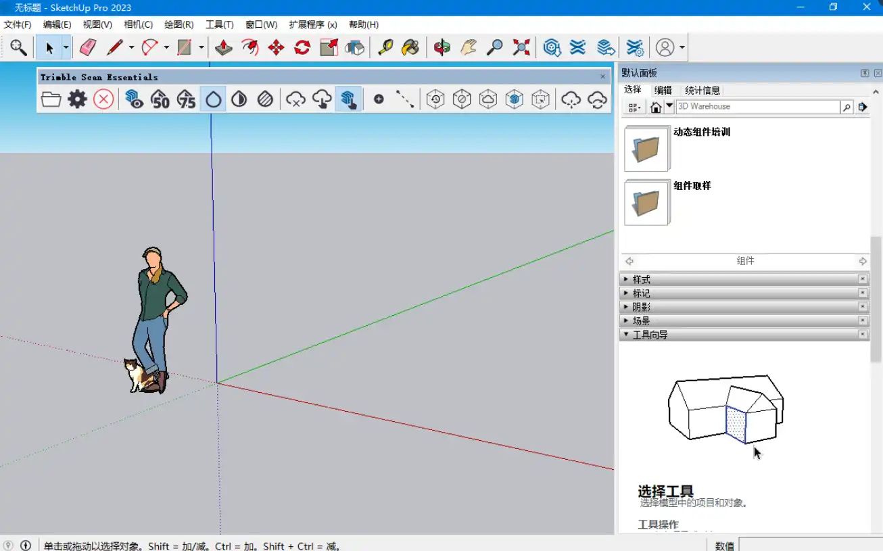Viewport: 883px width, 551px height.
Task: Open the 相机(C) menu
Action: [x=137, y=24]
